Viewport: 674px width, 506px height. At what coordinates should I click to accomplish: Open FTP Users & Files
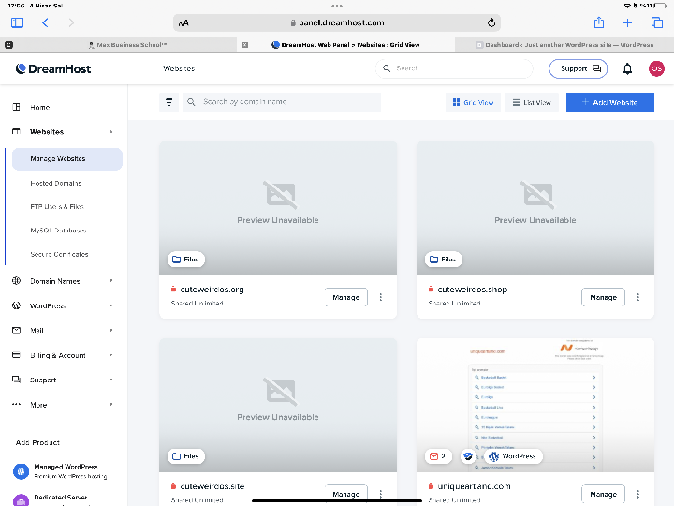[x=57, y=207]
